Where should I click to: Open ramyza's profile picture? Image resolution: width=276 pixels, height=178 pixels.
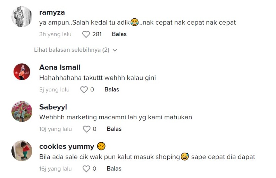[x=22, y=16]
